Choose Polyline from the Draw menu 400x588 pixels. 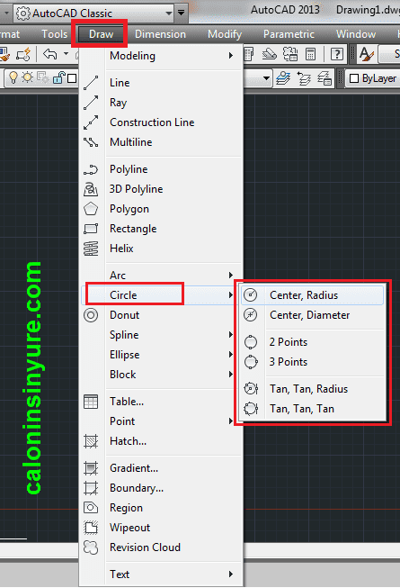click(161, 169)
